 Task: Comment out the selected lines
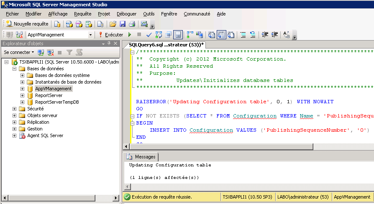click(x=243, y=35)
